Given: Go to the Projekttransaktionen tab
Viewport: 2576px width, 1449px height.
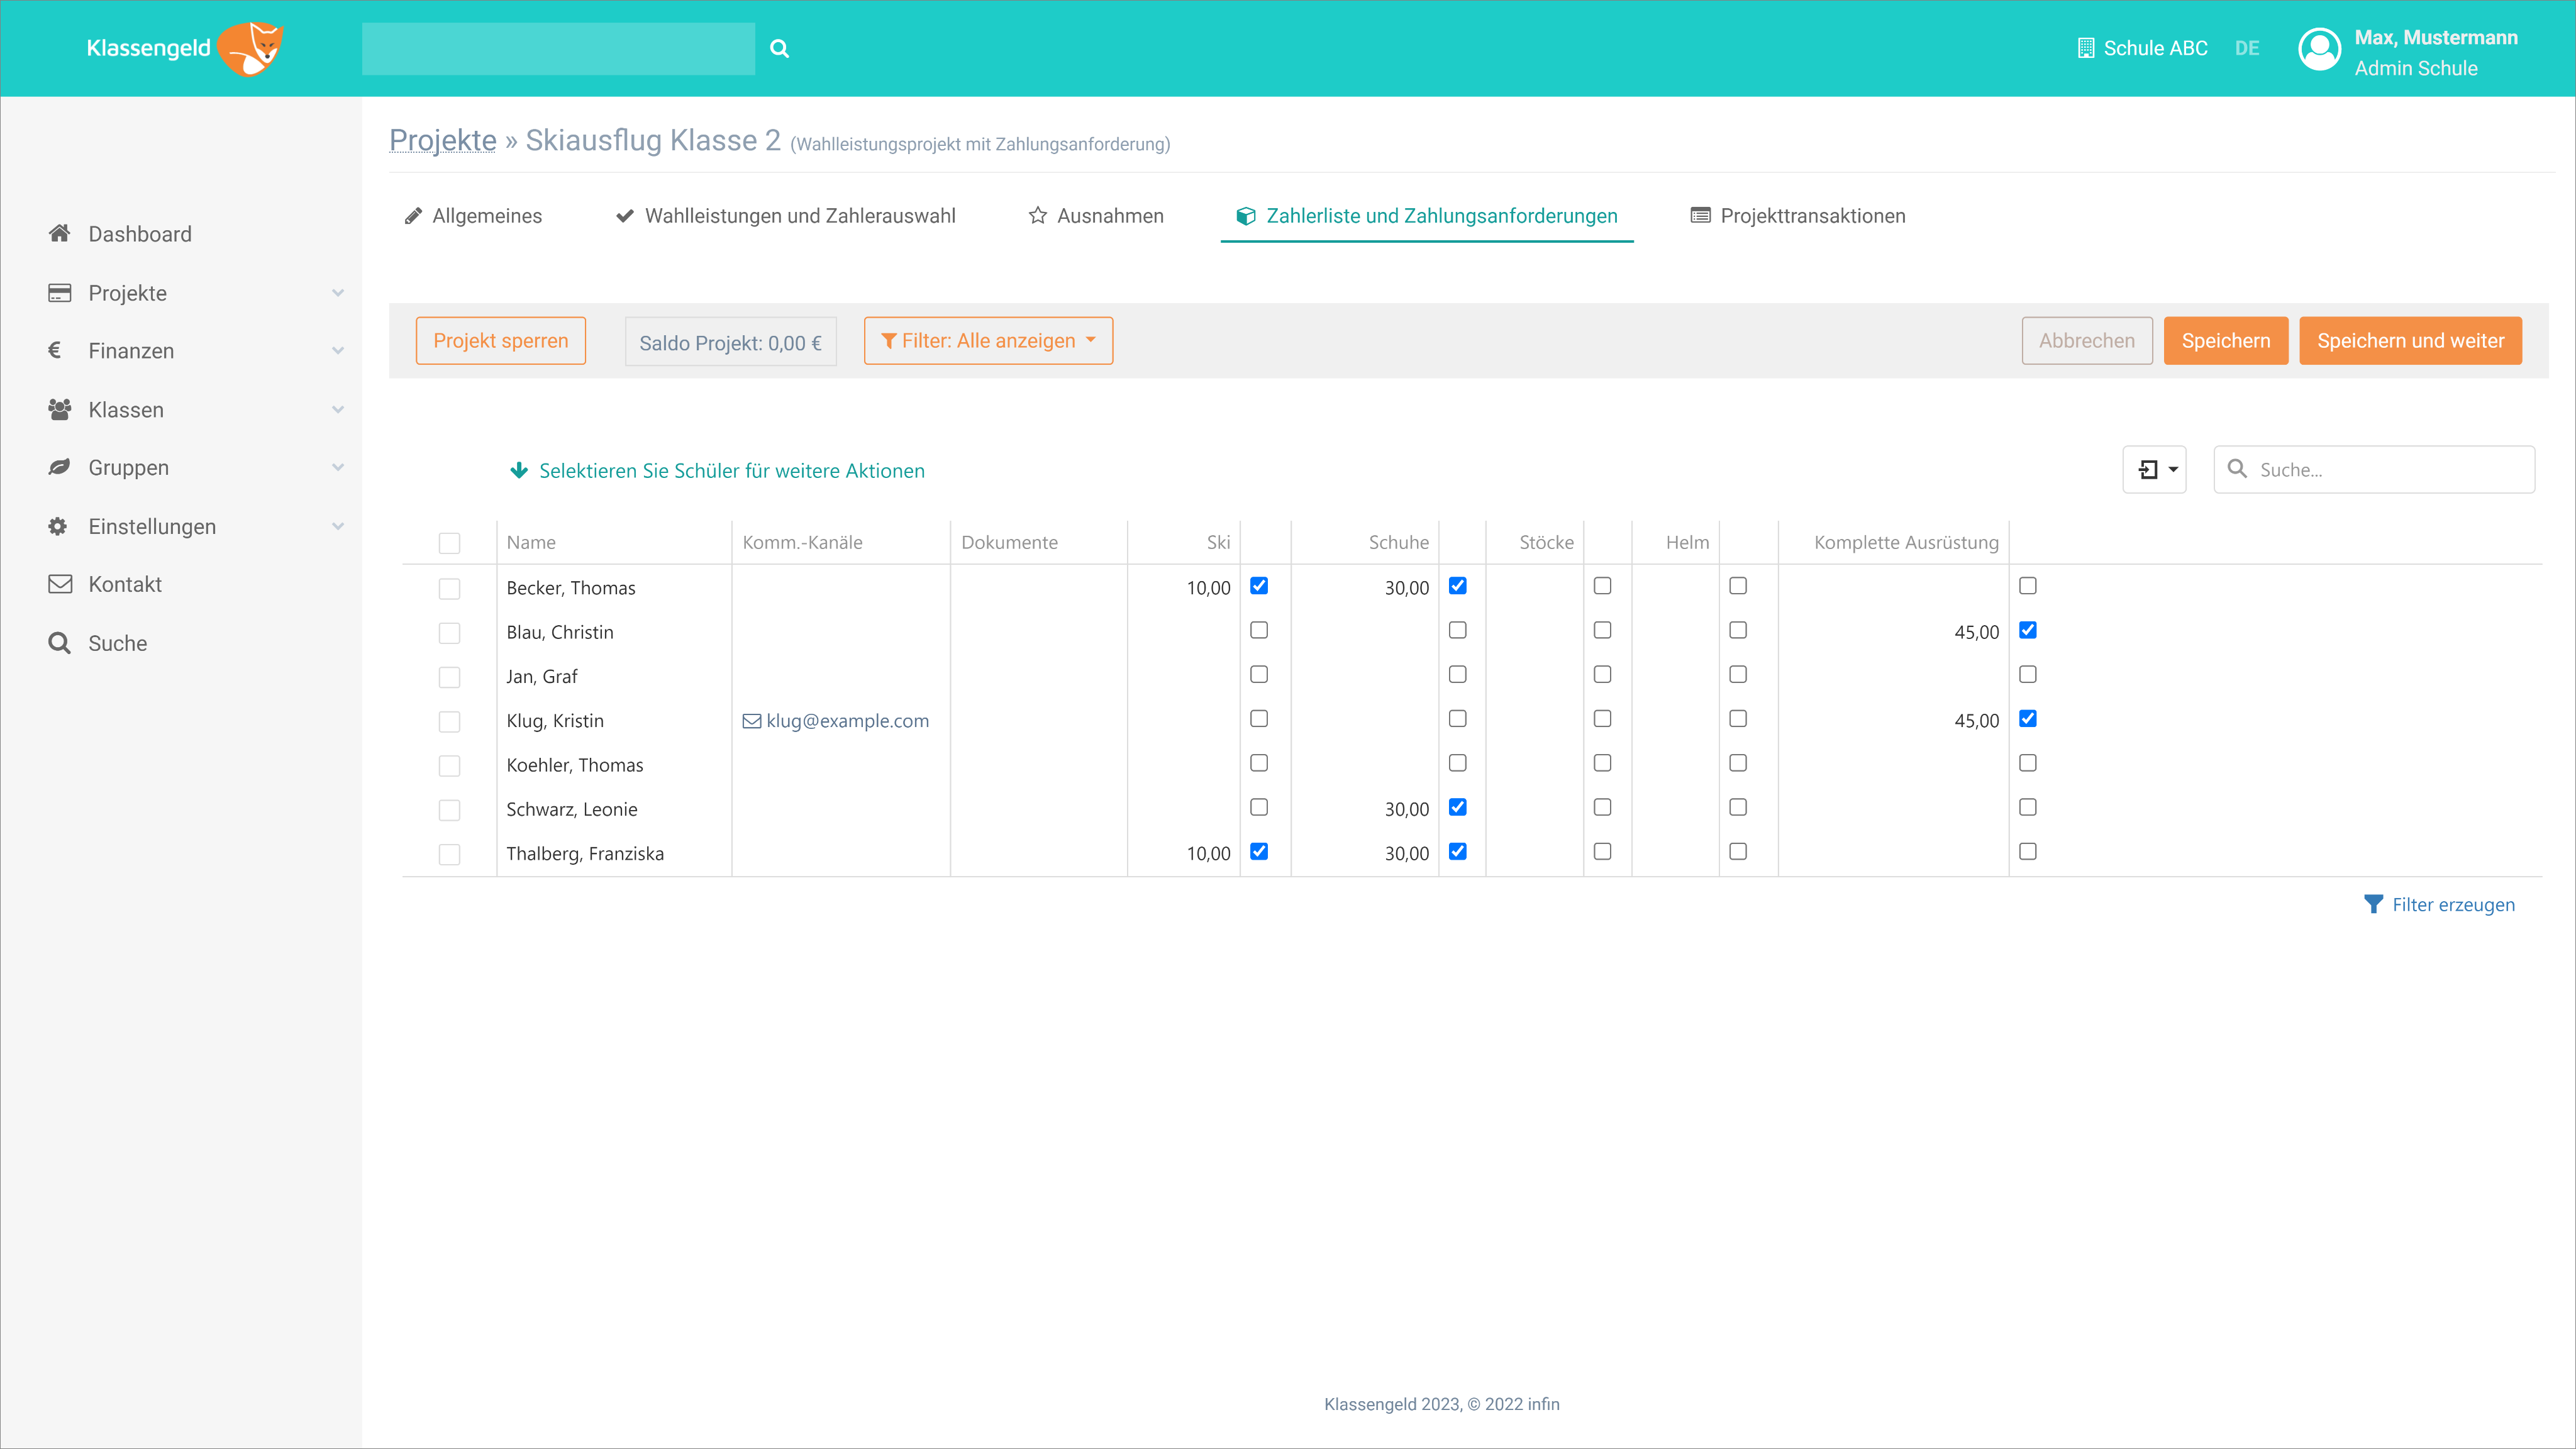Looking at the screenshot, I should pyautogui.click(x=1797, y=216).
